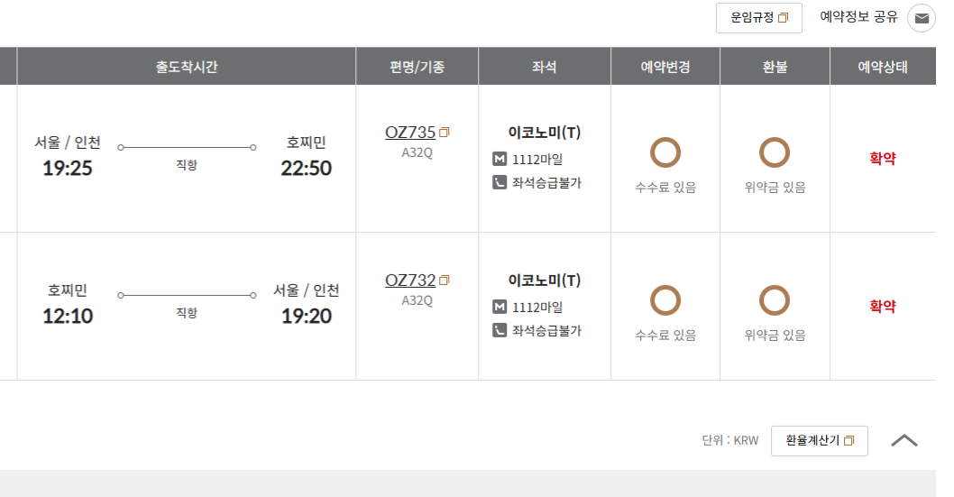
Task: Click the reservation change circle for OZ732
Action: (x=665, y=301)
